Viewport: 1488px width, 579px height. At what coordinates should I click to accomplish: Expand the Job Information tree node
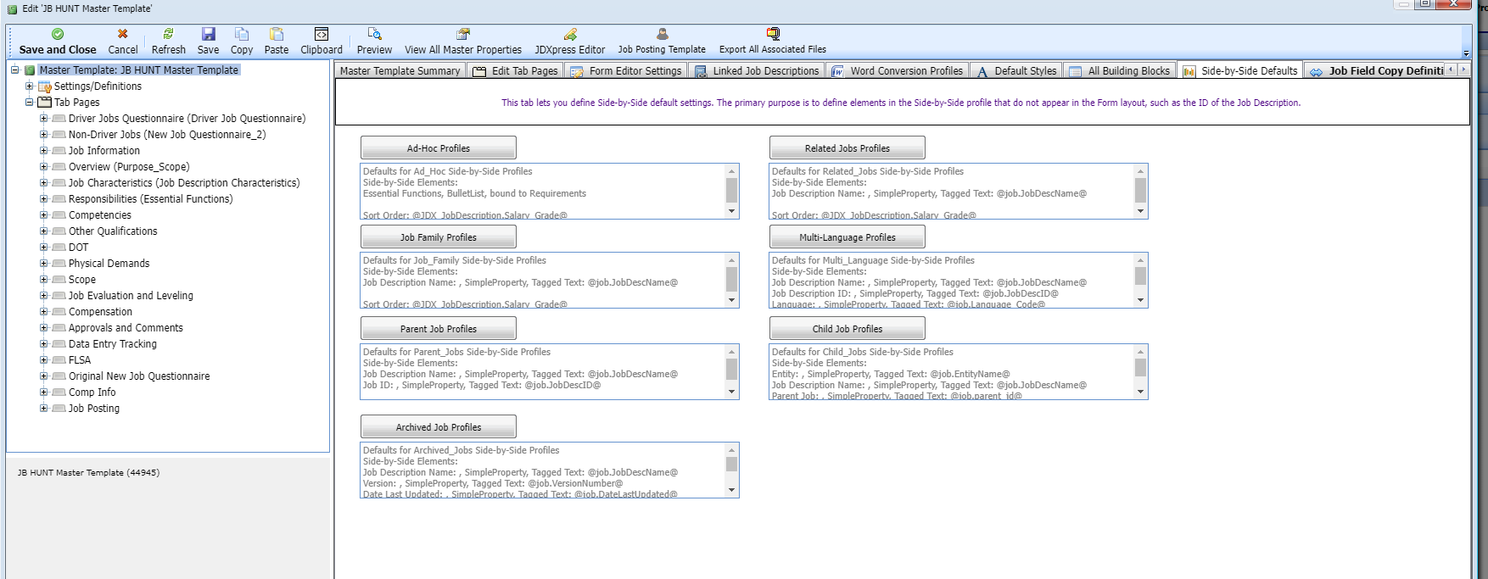coord(44,151)
